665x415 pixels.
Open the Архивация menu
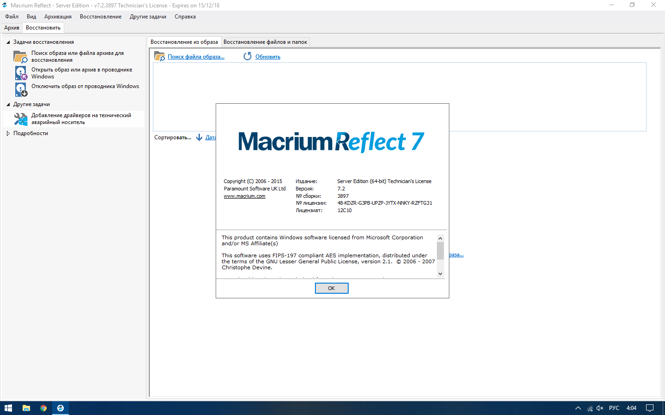click(x=58, y=17)
